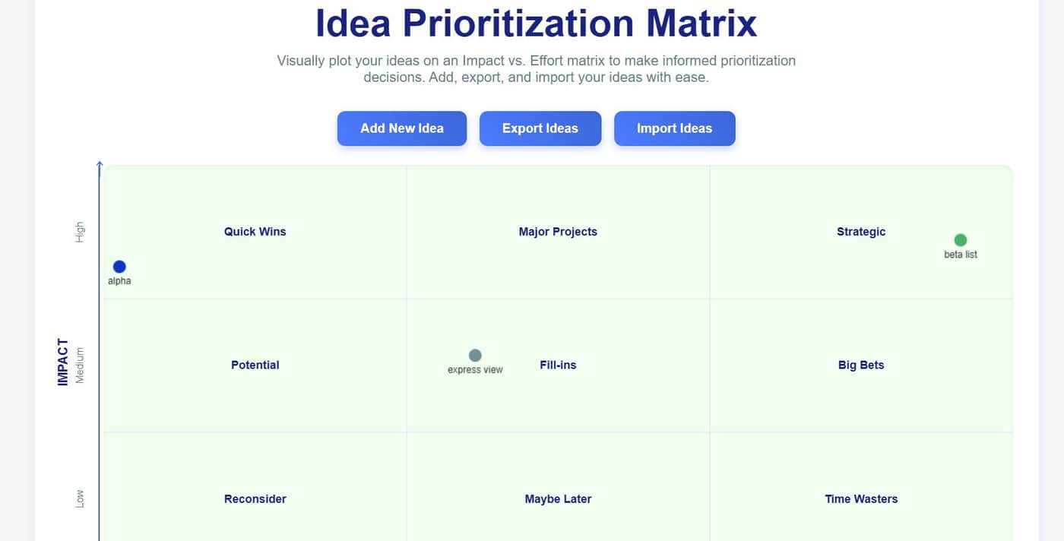This screenshot has width=1064, height=541.
Task: Click the Idea Prioritization Matrix heading
Action: tap(537, 23)
